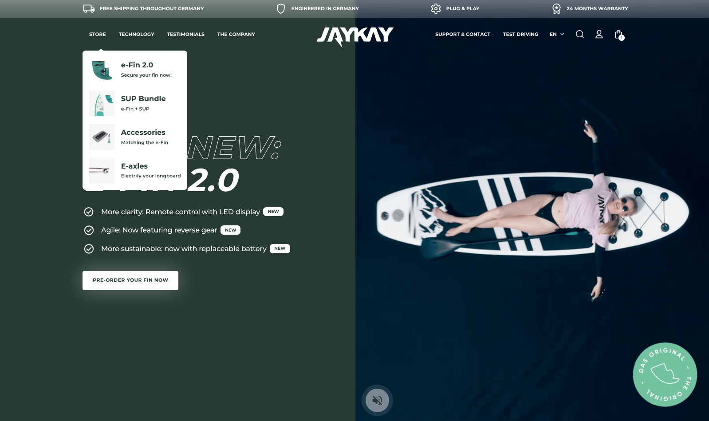Open the user account icon

point(599,34)
